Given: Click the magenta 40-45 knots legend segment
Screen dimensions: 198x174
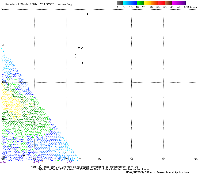Looking at the screenshot, I should (x=176, y=3).
